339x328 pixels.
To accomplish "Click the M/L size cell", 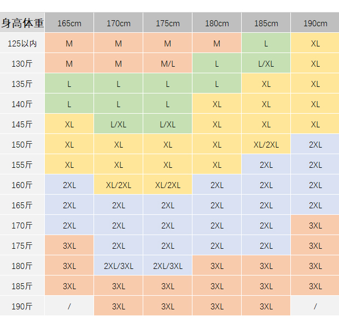I will pyautogui.click(x=168, y=64).
